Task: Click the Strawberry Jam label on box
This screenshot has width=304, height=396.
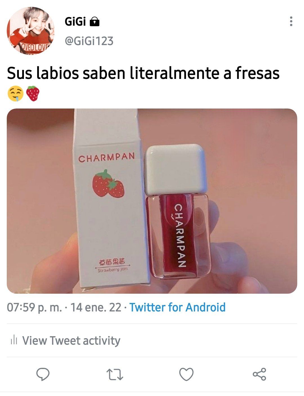Action: tap(113, 270)
